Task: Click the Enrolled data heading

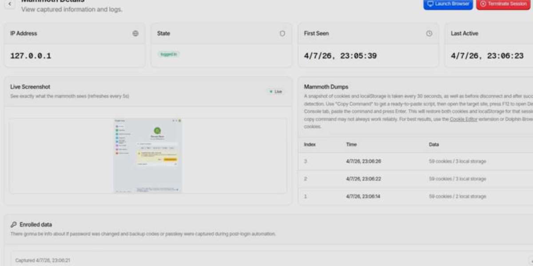Action: [36, 225]
